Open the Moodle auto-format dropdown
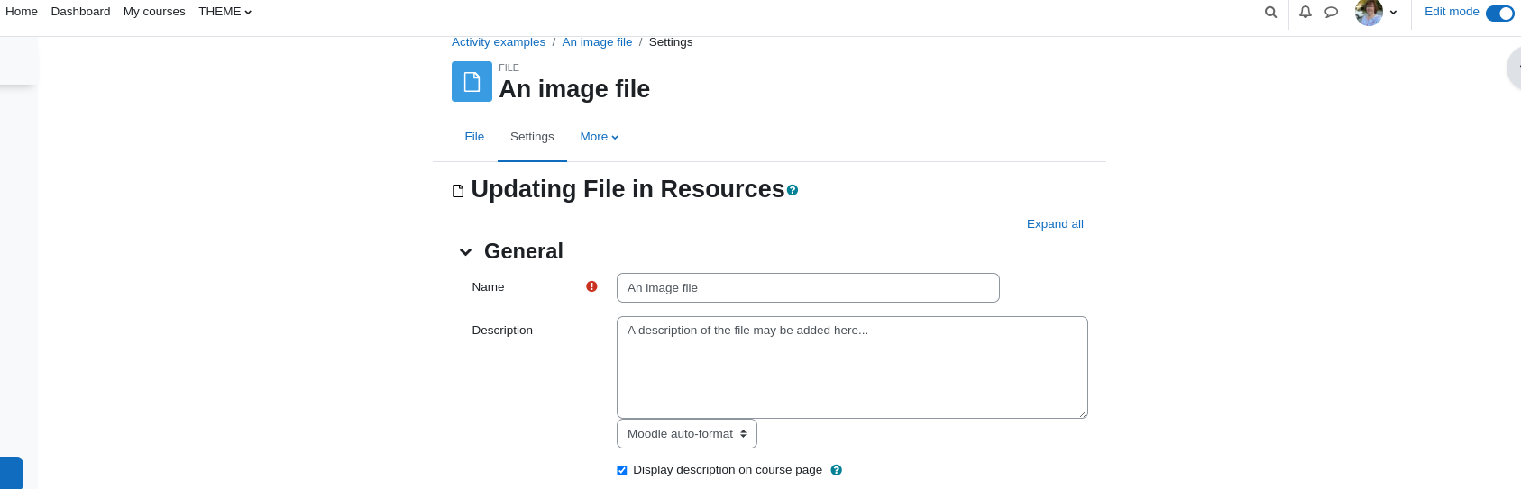1521x489 pixels. pos(687,433)
